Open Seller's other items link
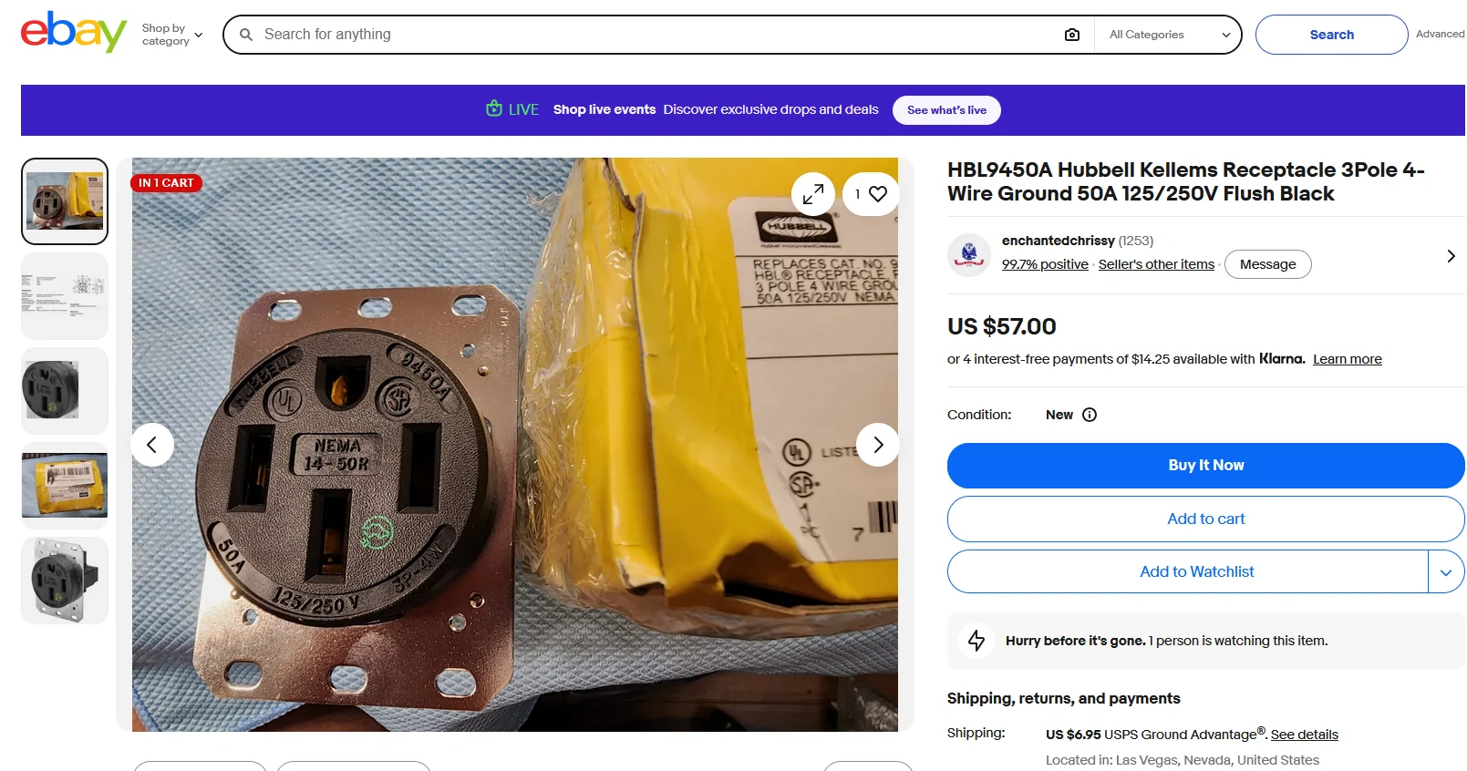 pyautogui.click(x=1156, y=264)
